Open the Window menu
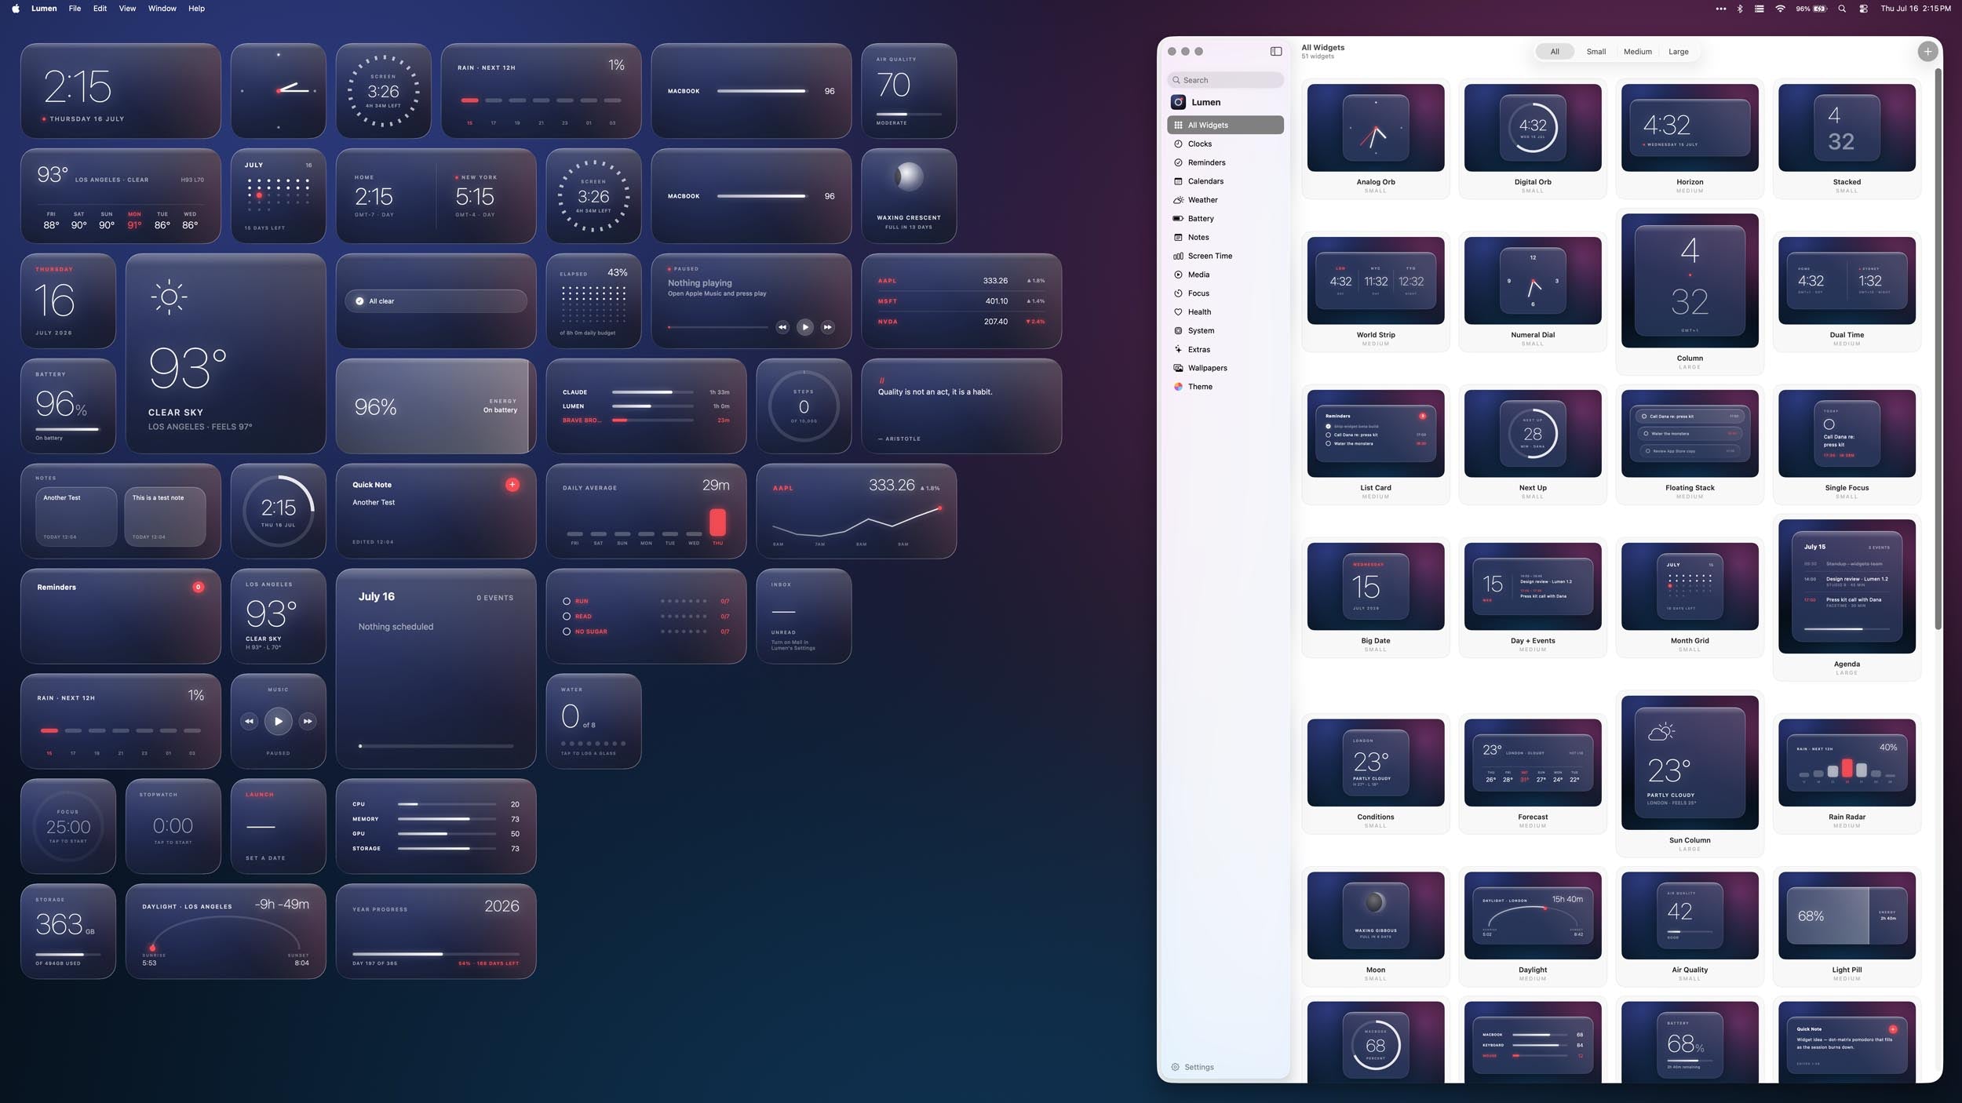Image resolution: width=1962 pixels, height=1103 pixels. pos(162,9)
